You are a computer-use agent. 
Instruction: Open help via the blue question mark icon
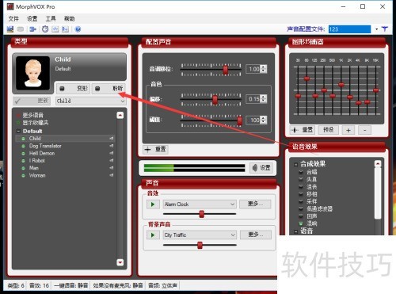click(x=78, y=29)
